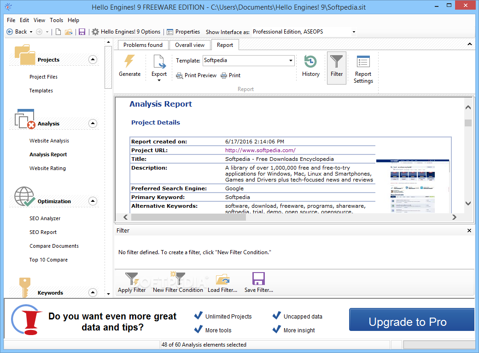Click the New document toolbar icon
The height and width of the screenshot is (353, 479).
pyautogui.click(x=58, y=32)
